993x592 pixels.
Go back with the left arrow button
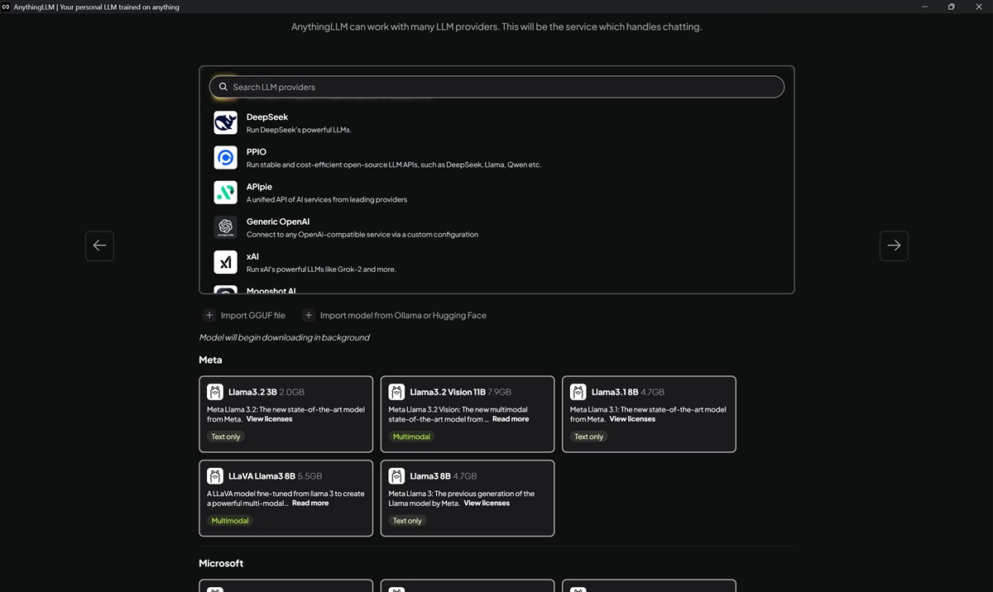pos(99,246)
